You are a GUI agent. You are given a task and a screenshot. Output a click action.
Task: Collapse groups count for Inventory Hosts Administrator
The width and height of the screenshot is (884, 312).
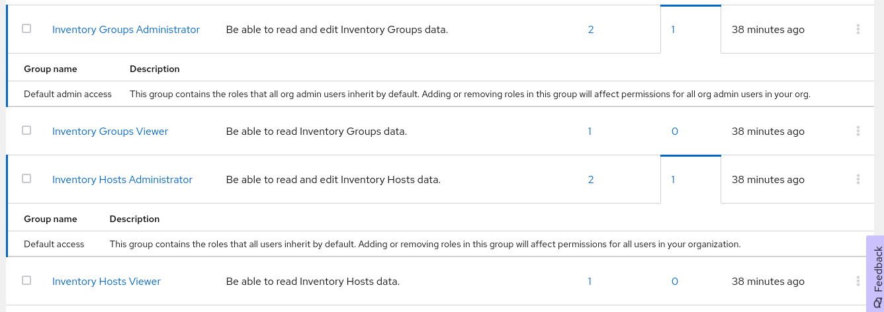673,180
